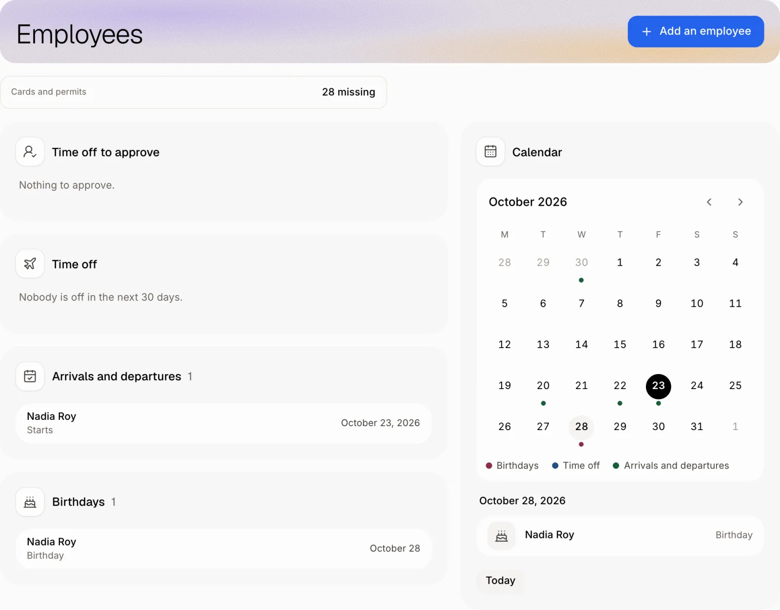This screenshot has width=780, height=610.
Task: Jump to Today in the calendar
Action: point(500,581)
